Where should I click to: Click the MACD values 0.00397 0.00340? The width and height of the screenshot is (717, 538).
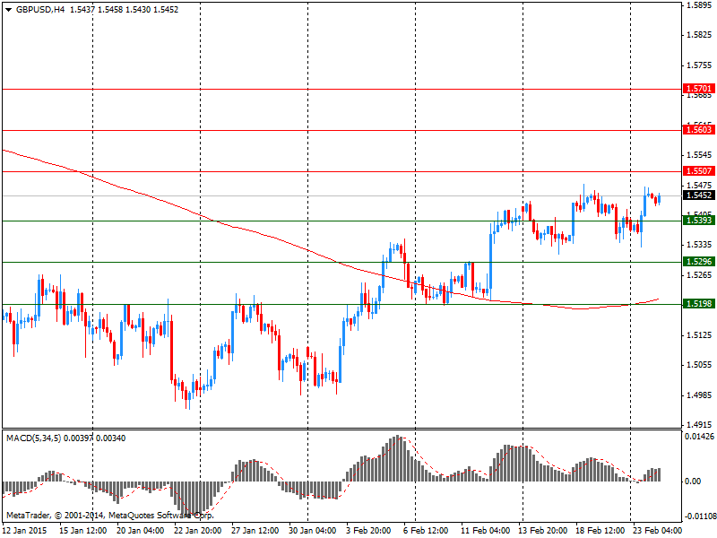pos(95,438)
